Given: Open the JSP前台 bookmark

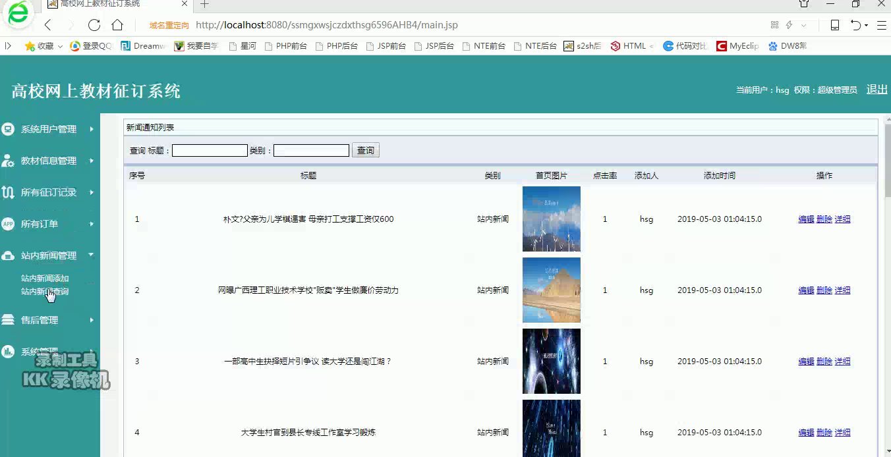Looking at the screenshot, I should [x=386, y=46].
